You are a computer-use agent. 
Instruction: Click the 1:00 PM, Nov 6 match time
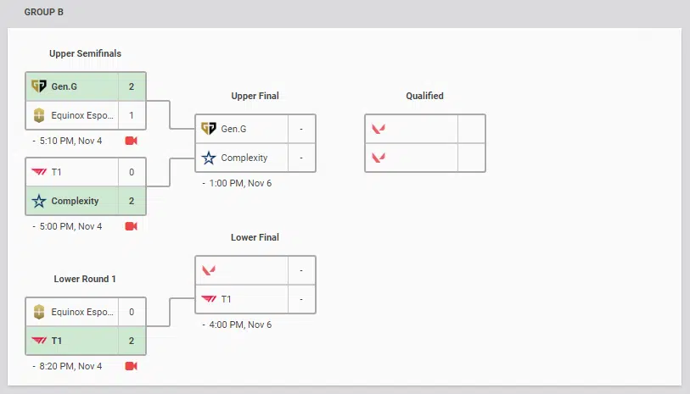[x=240, y=183]
